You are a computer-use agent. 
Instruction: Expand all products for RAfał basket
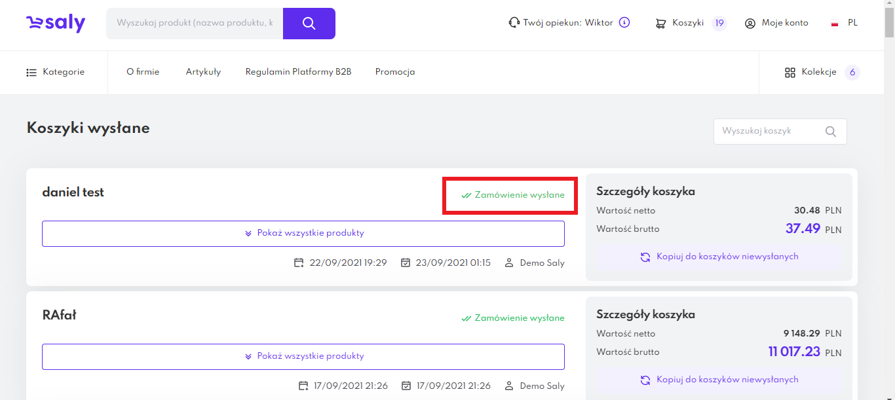(303, 357)
